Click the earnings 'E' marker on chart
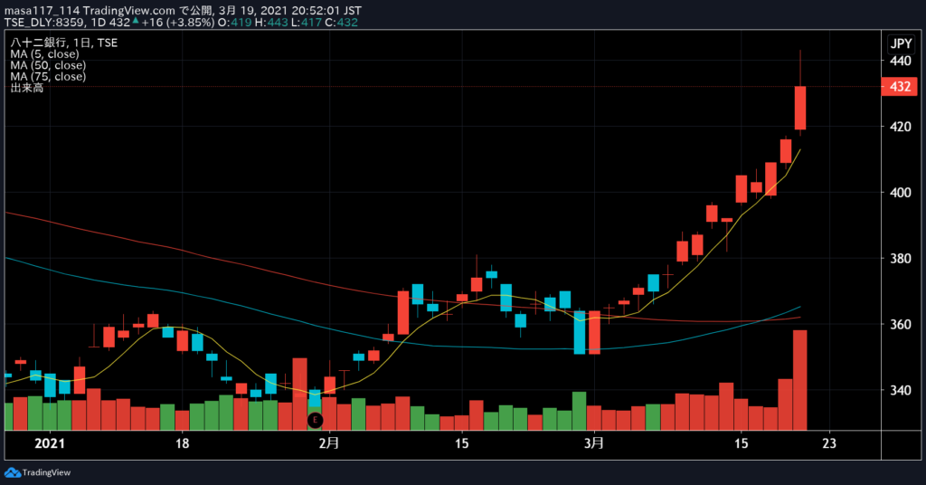926x485 pixels. click(315, 420)
